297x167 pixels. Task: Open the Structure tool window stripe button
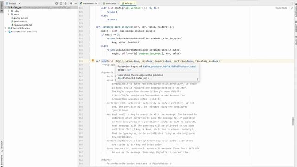pos(2,146)
